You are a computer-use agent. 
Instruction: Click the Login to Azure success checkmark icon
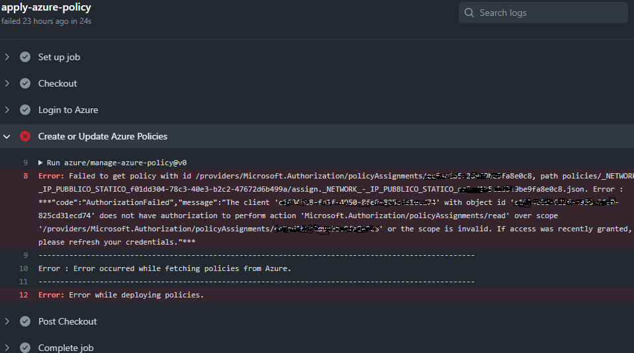coord(25,110)
